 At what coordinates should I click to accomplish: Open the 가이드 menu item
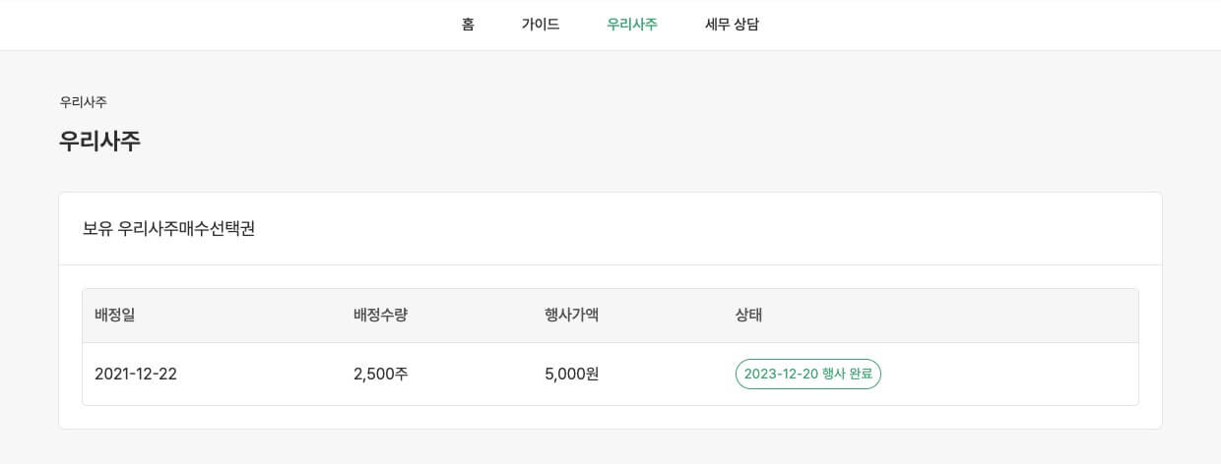pyautogui.click(x=541, y=25)
